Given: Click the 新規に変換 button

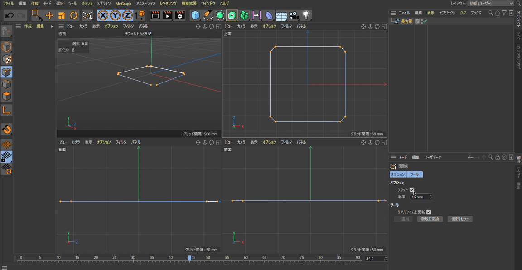Looking at the screenshot, I should pos(430,219).
